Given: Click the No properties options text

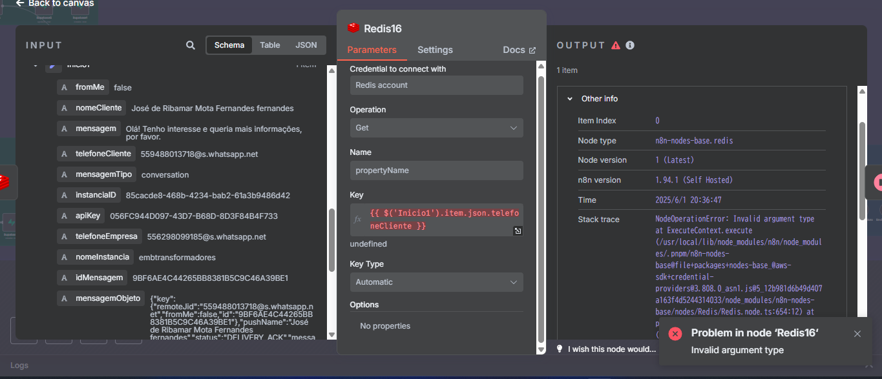Looking at the screenshot, I should click(385, 326).
